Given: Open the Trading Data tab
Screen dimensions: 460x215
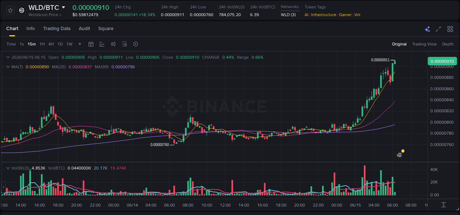Looking at the screenshot, I should coord(57,29).
